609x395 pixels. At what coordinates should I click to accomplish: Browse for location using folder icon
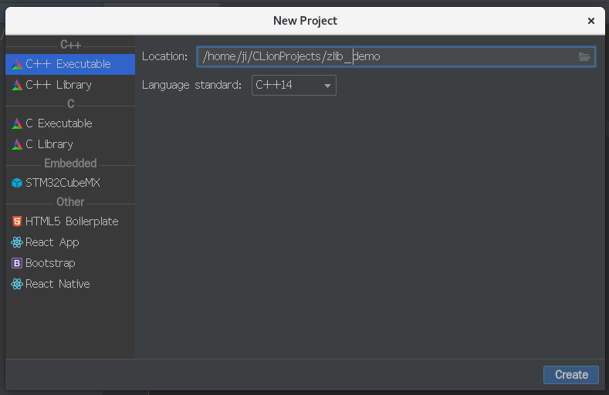[x=584, y=56]
